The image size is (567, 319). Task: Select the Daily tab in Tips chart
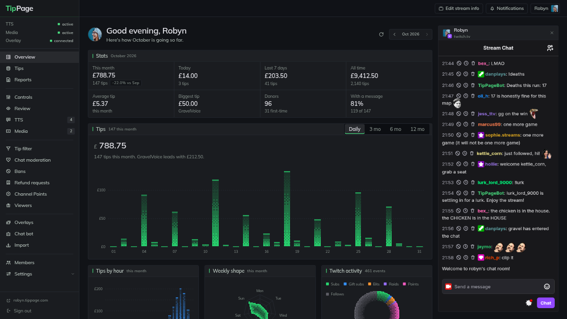coord(354,129)
